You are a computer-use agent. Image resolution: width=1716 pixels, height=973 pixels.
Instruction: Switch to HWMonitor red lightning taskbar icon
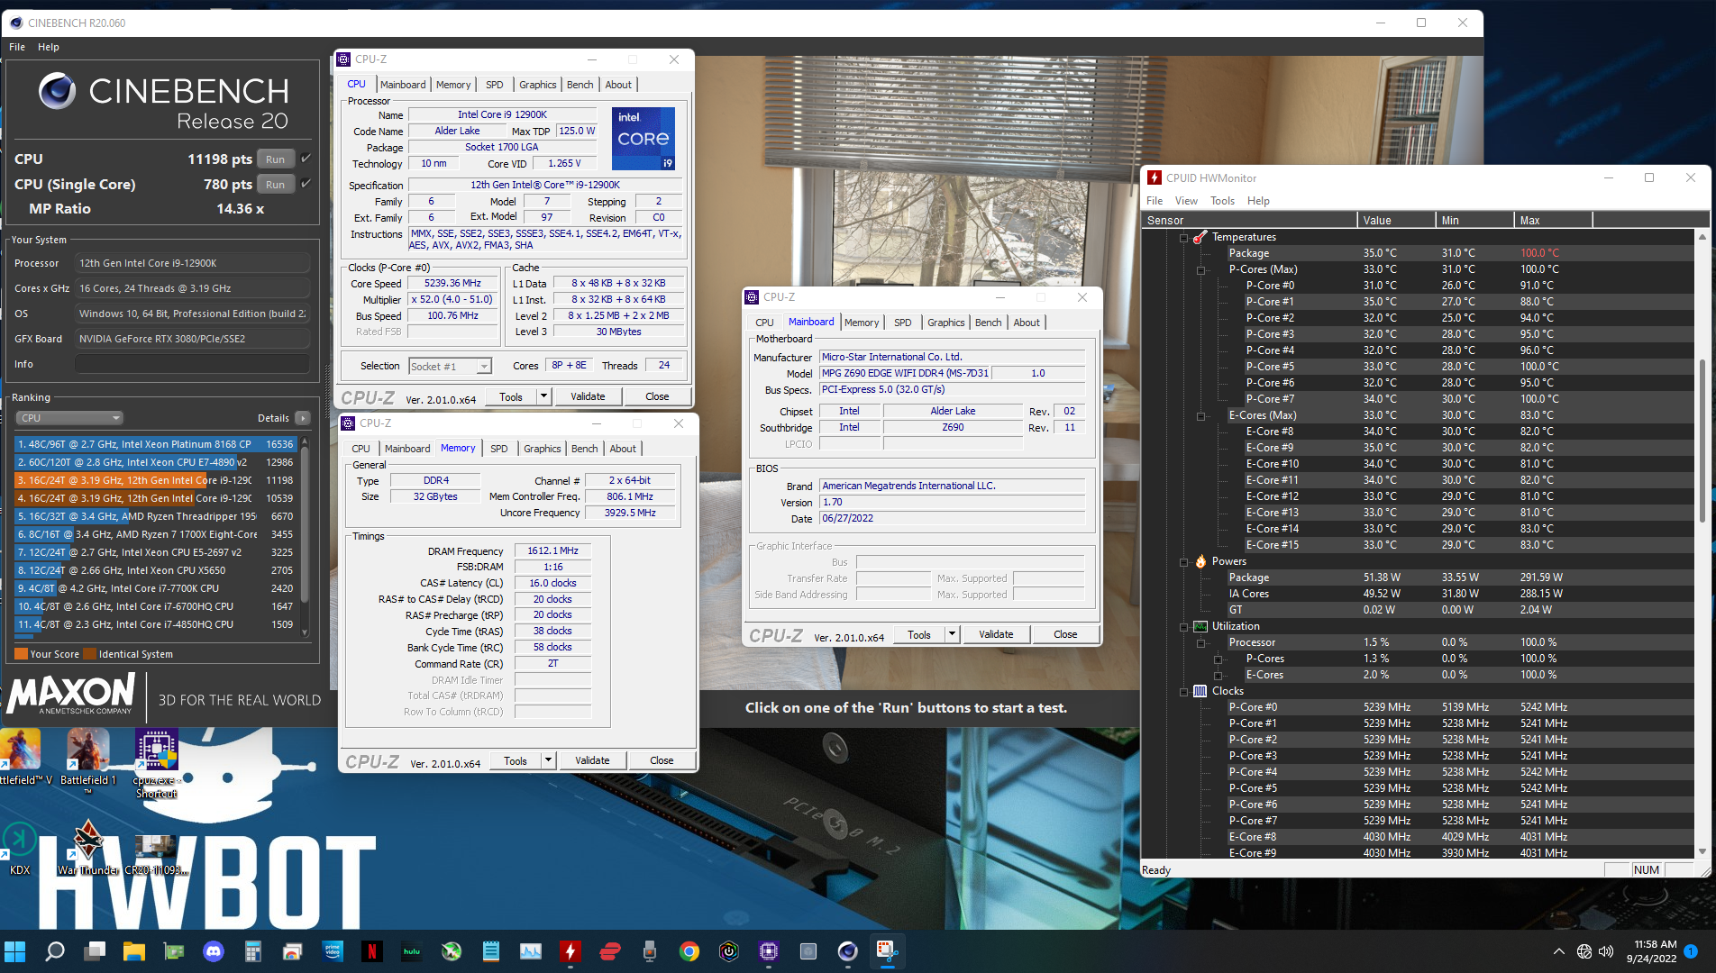pos(570,951)
